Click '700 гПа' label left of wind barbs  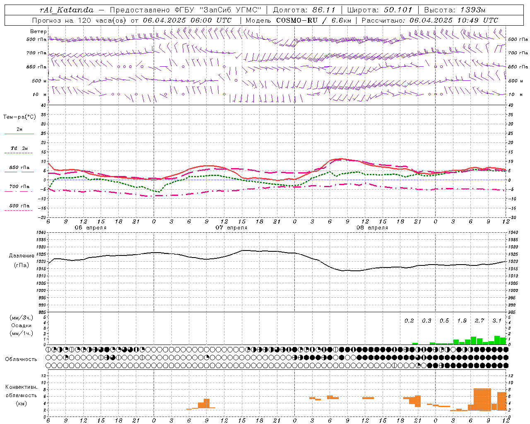(x=36, y=53)
